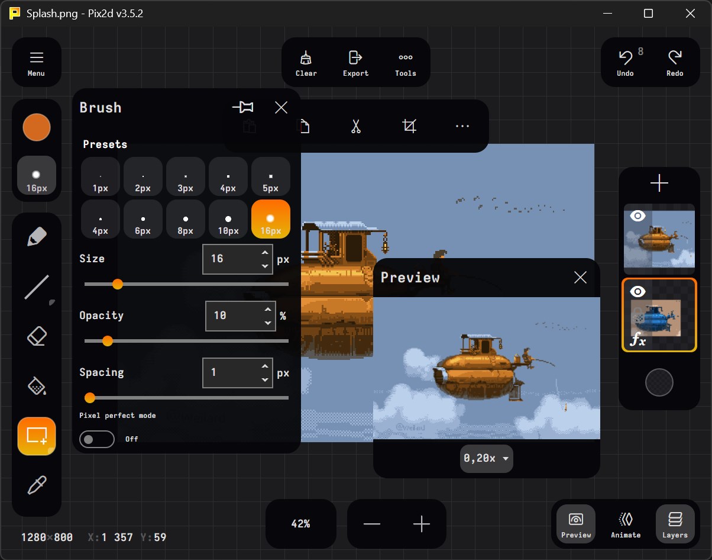Toggle the Animate panel button
This screenshot has width=712, height=560.
point(626,524)
